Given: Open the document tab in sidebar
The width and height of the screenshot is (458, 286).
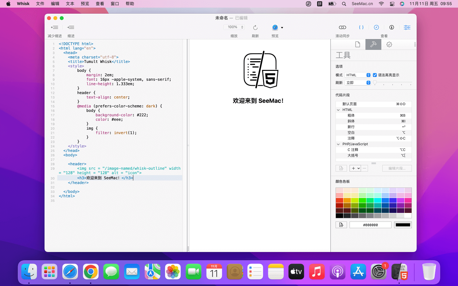Looking at the screenshot, I should click(357, 44).
